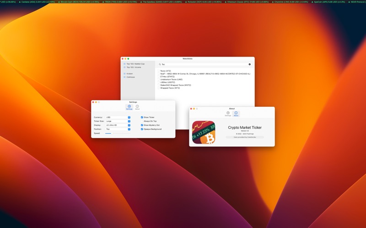The width and height of the screenshot is (366, 228).
Task: Select the Kraken watchlist icon
Action: click(124, 73)
